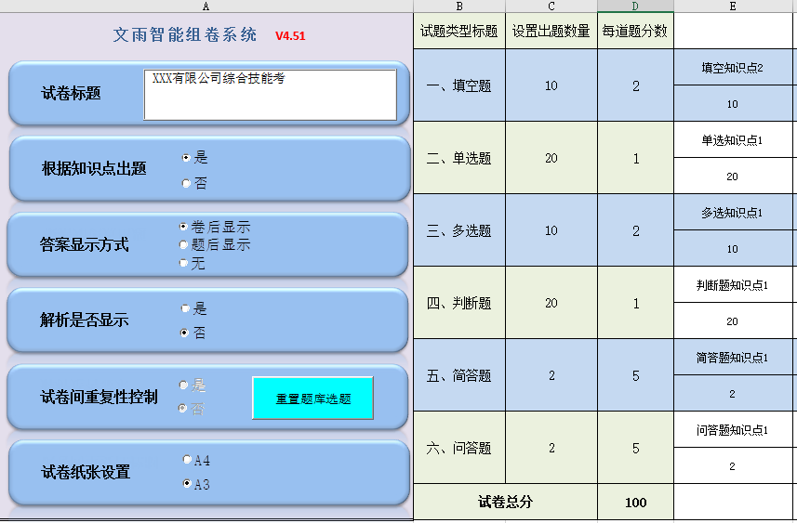797x523 pixels.
Task: Select 否 for 根据知识点出题
Action: [x=186, y=184]
